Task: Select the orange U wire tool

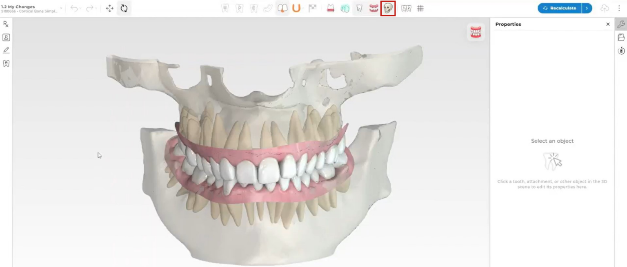Action: 296,8
